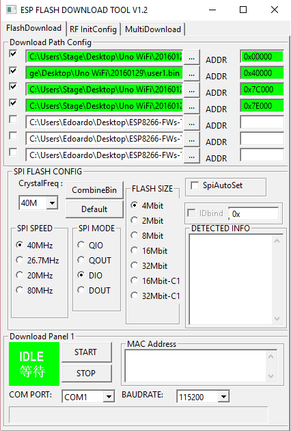This screenshot has height=431, width=291.
Task: Choose the 32Mbit flash size option
Action: point(135,265)
